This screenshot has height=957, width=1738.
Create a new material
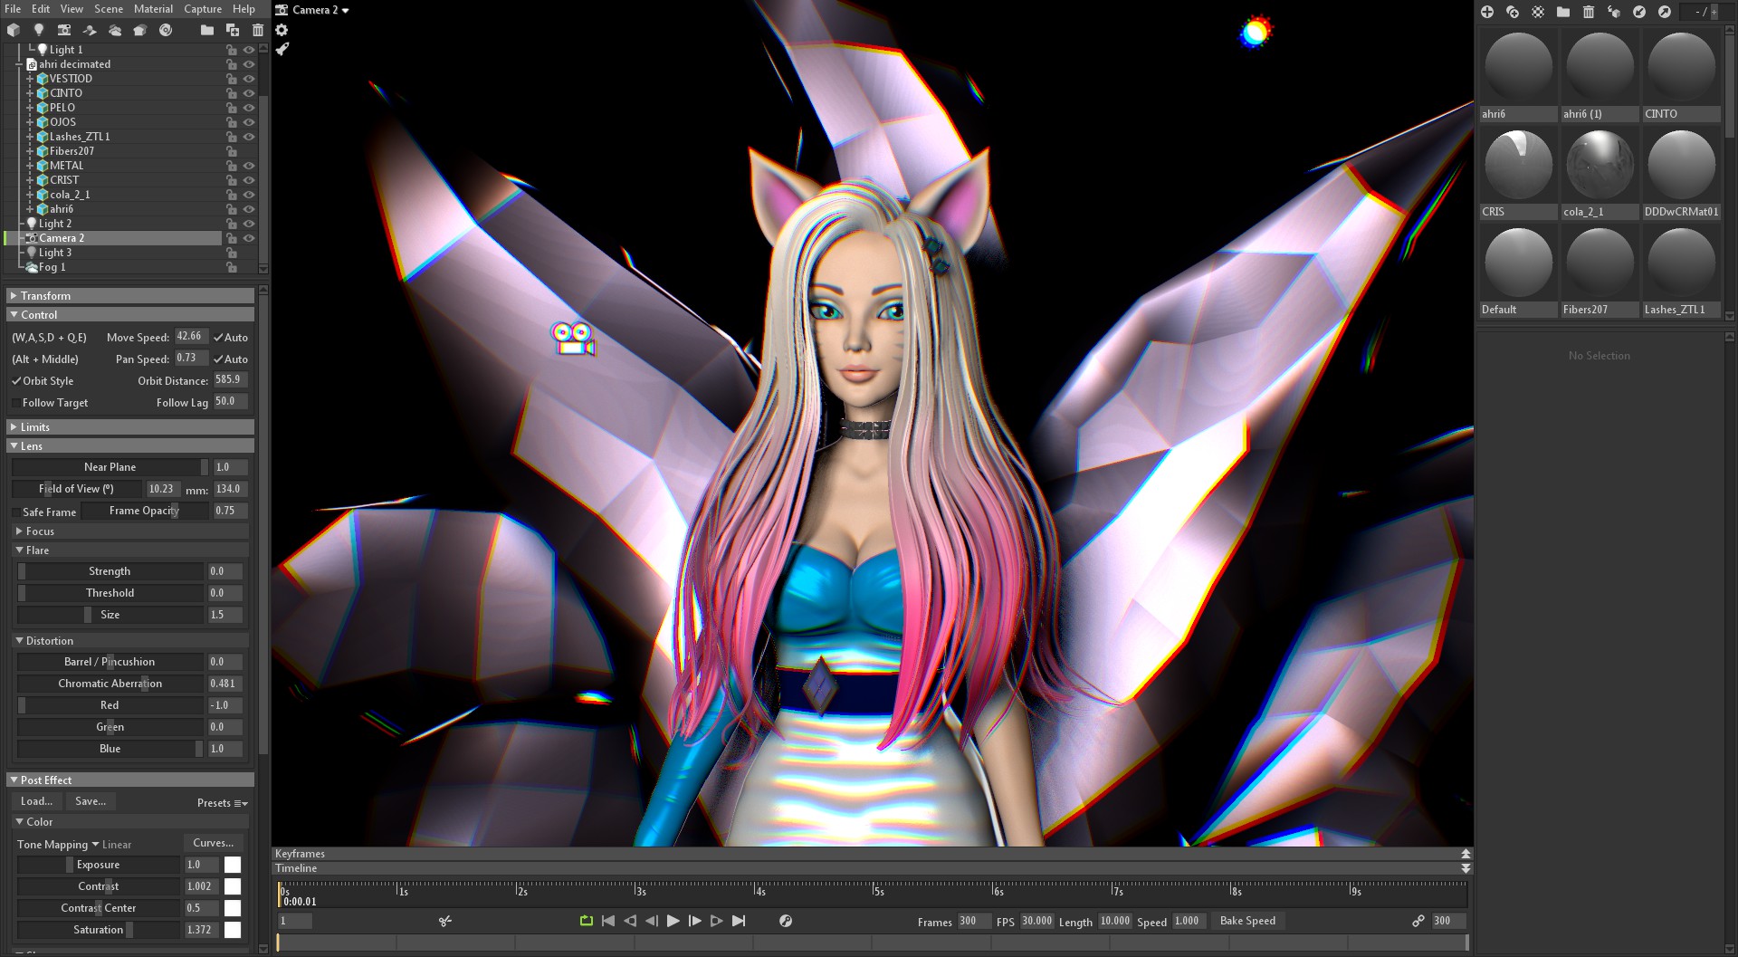point(1487,12)
